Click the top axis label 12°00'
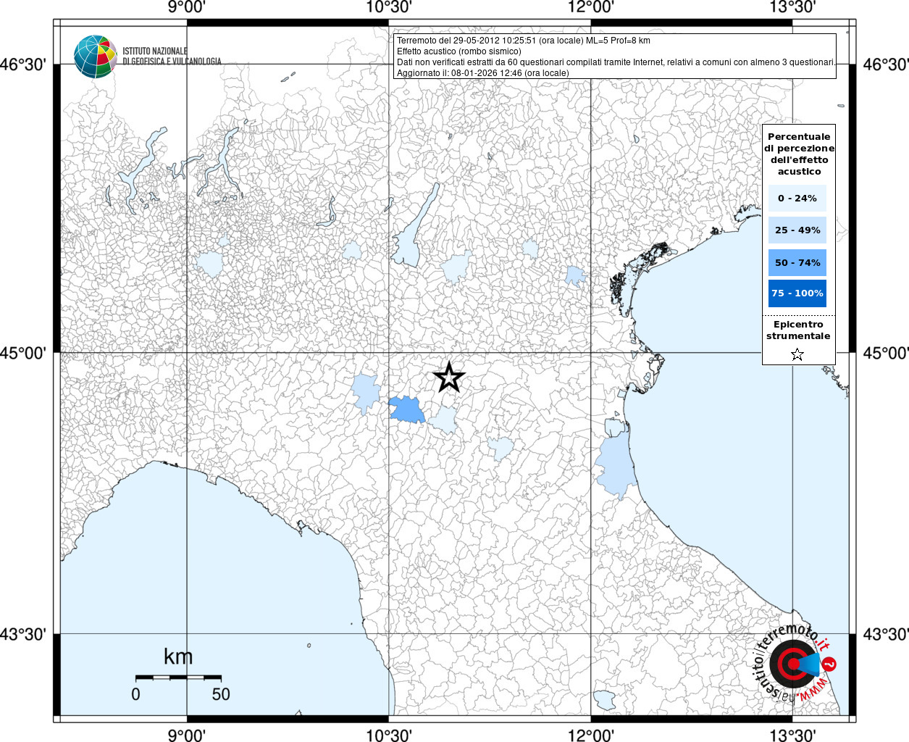Image resolution: width=909 pixels, height=742 pixels. (x=591, y=7)
